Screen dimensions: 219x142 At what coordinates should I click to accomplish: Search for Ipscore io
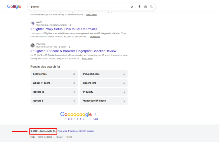pos(54,92)
